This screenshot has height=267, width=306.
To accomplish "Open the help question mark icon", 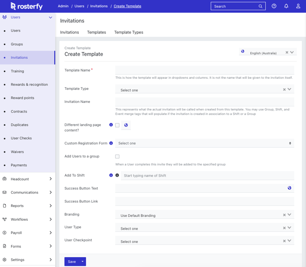I will [x=274, y=6].
